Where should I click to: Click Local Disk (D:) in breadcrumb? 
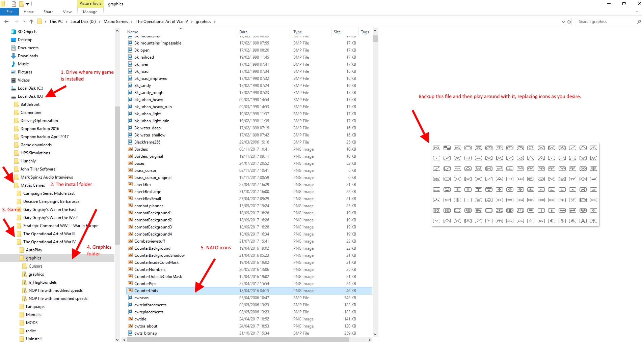pos(83,22)
